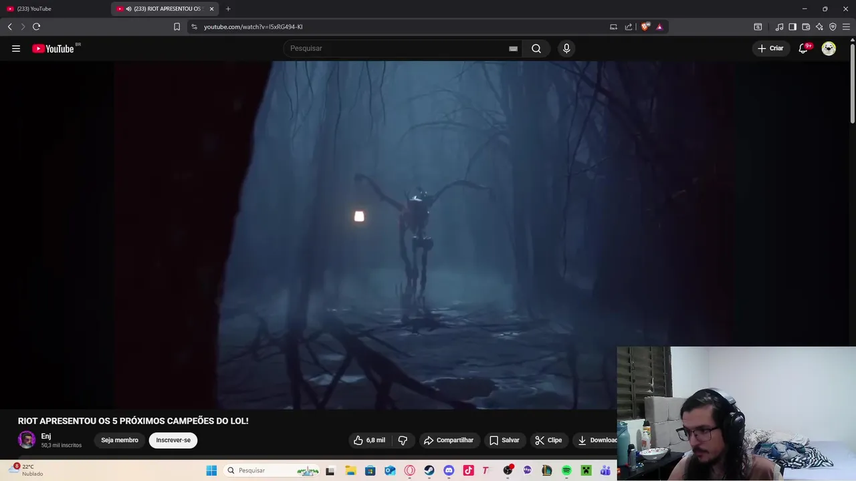The height and width of the screenshot is (481, 856).
Task: Open Outlook from taskbar
Action: point(390,470)
